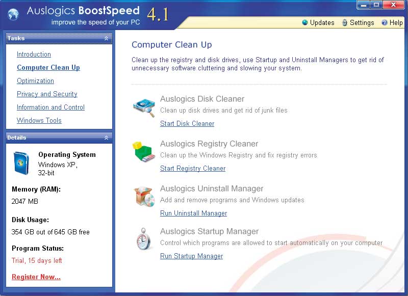Screen dimensions: 408x296
Task: Click the BoostSpeed globe logo icon
Action: (13, 14)
